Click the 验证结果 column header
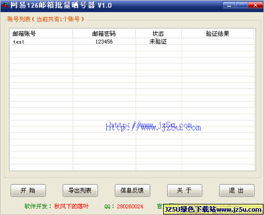The image size is (264, 215). coord(218,33)
